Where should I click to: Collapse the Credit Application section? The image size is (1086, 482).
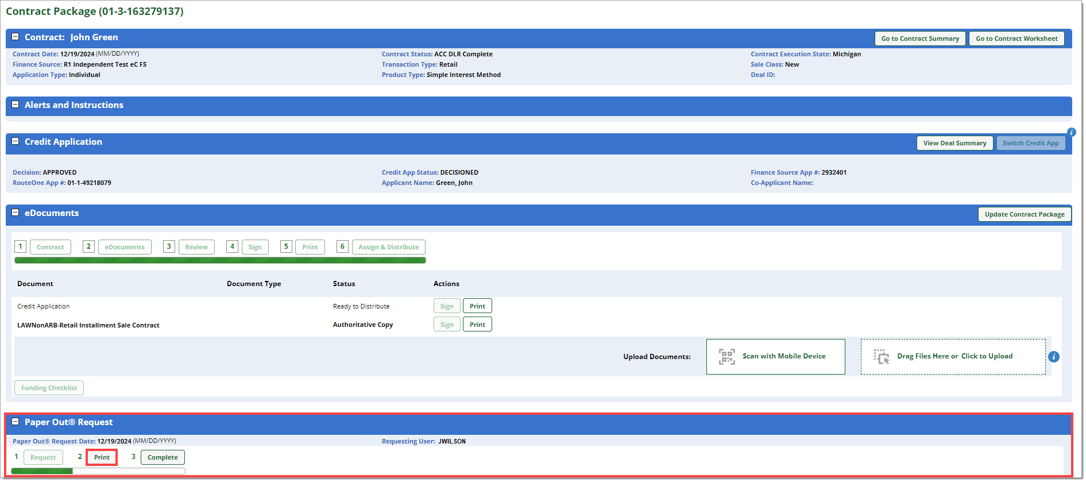click(16, 141)
